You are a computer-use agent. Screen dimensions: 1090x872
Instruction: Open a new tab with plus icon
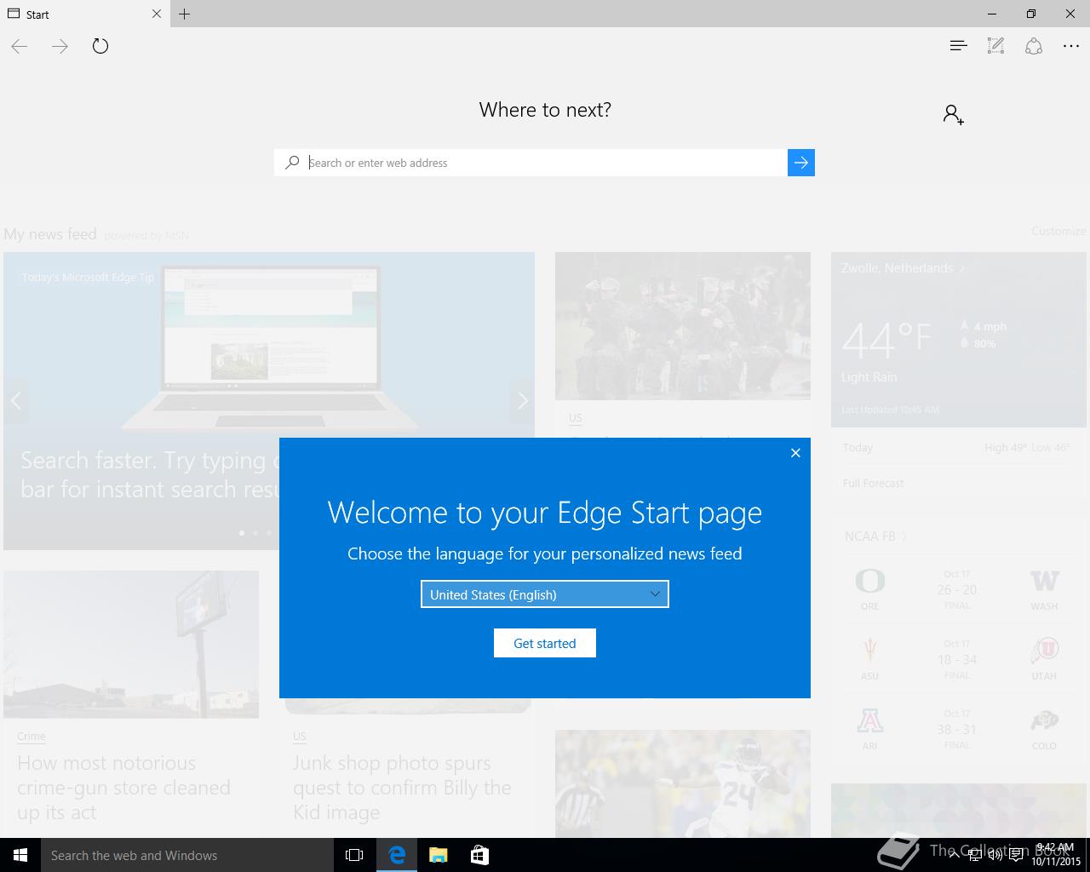[x=185, y=14]
